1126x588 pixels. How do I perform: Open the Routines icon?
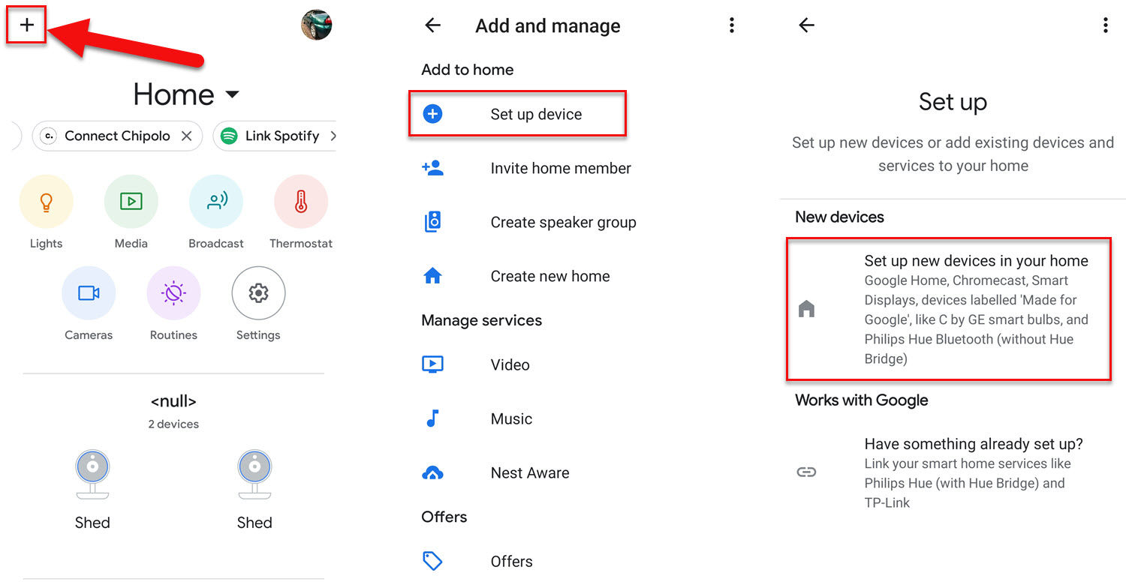tap(173, 293)
